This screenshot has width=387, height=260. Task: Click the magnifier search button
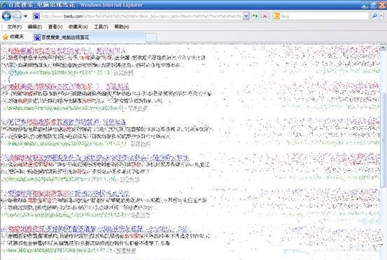[x=375, y=16]
